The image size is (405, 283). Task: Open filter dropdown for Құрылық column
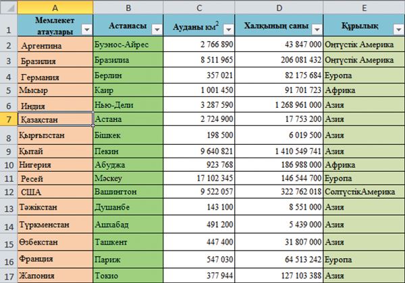[x=398, y=30]
